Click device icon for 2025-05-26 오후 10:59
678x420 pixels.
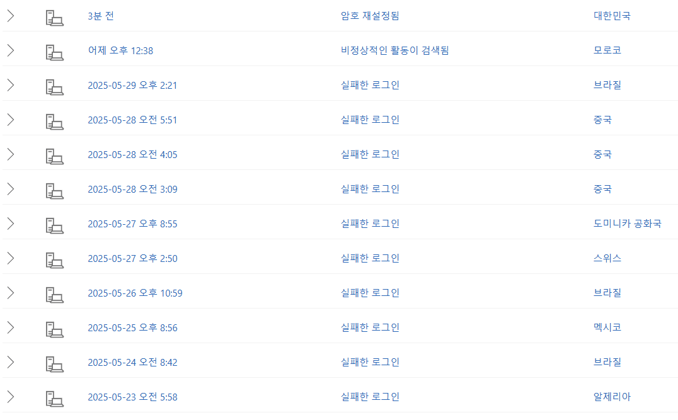[x=55, y=295]
